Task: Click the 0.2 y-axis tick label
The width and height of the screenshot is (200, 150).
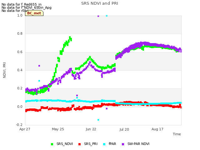Action: click(x=20, y=88)
